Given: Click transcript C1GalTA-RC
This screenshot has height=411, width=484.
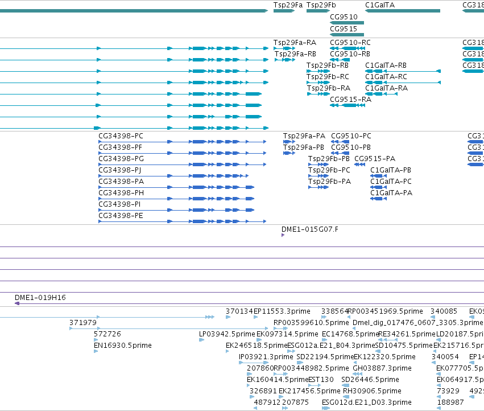Looking at the screenshot, I should [386, 77].
